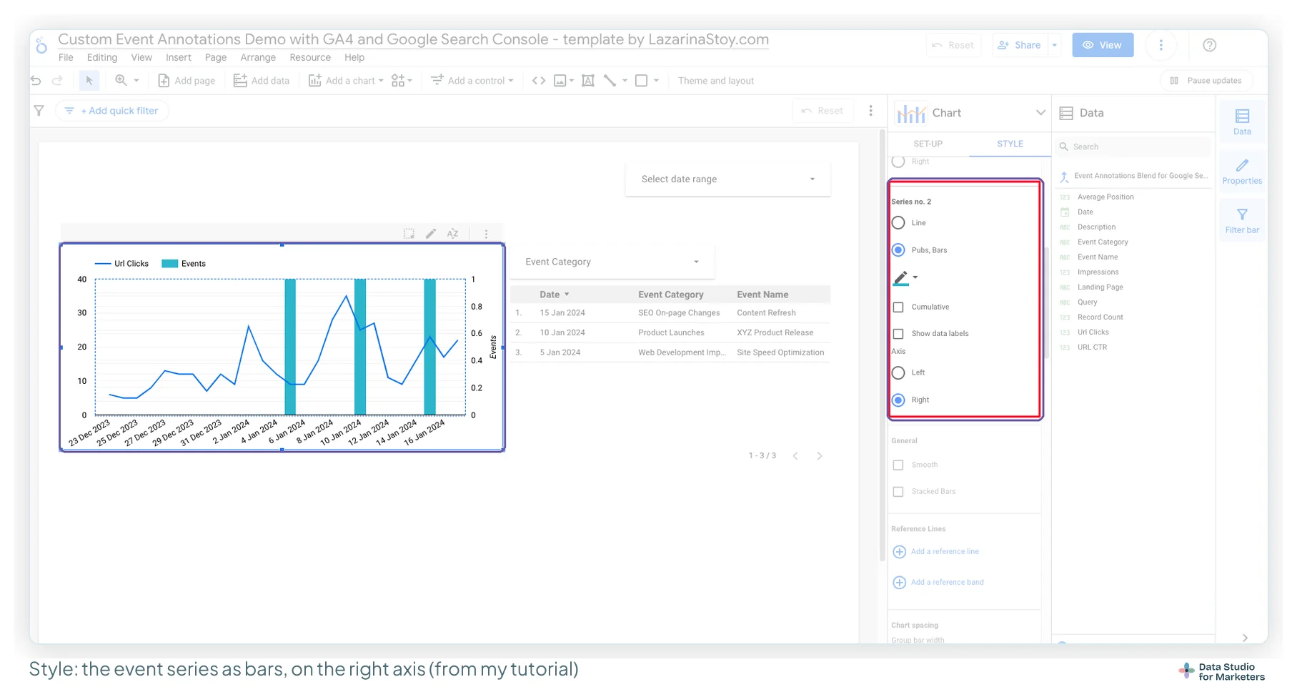Screen dimensions: 1297x697
Task: Click the View button
Action: (x=1103, y=45)
